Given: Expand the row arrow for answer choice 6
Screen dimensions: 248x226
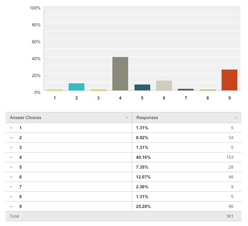Looking at the screenshot, I should (x=11, y=177).
